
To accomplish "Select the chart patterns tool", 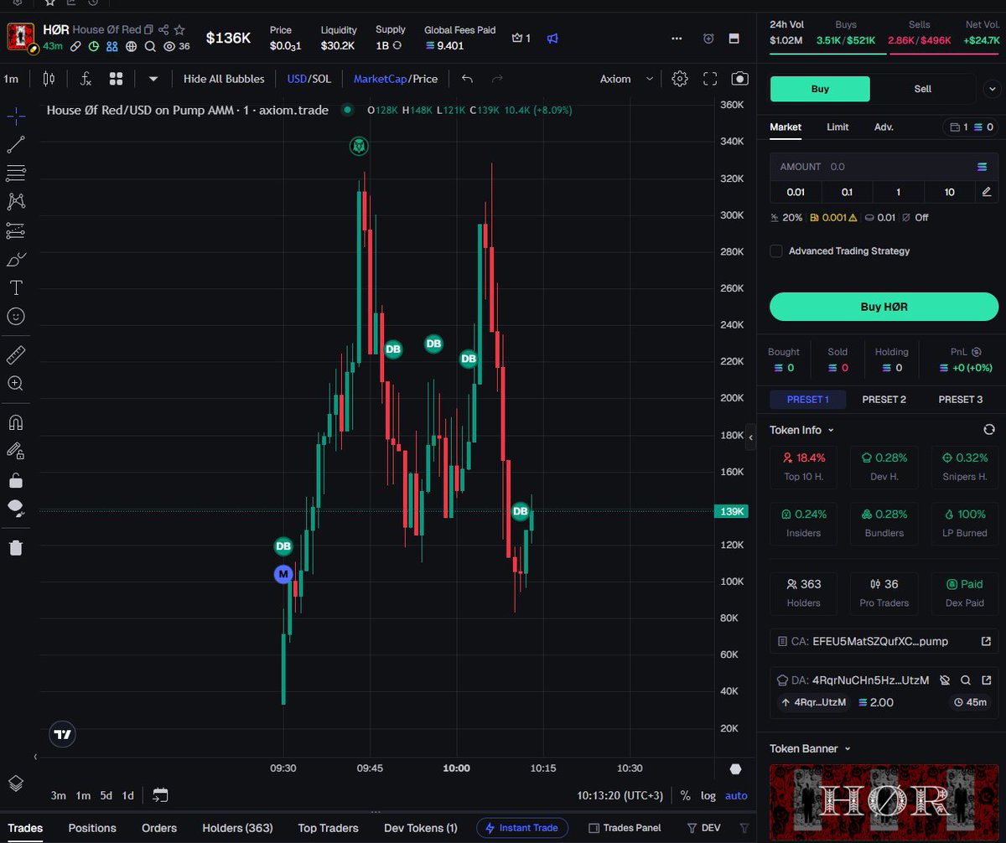I will point(16,201).
